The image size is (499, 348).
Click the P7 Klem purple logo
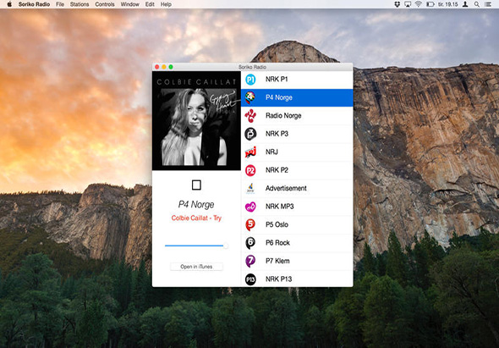(x=250, y=261)
